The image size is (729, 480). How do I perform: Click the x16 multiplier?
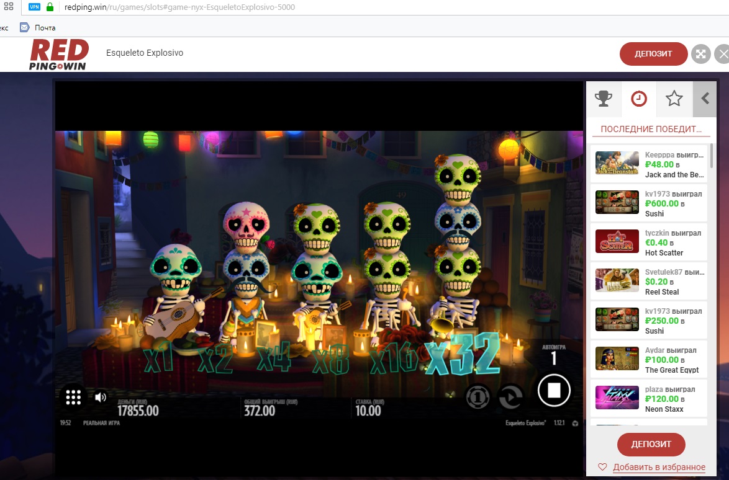(394, 359)
